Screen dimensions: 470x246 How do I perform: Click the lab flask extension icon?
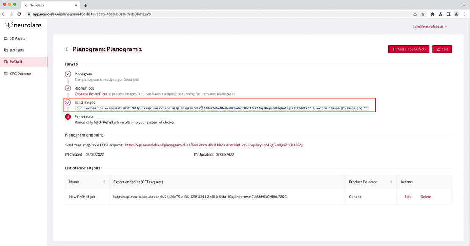tap(440, 14)
